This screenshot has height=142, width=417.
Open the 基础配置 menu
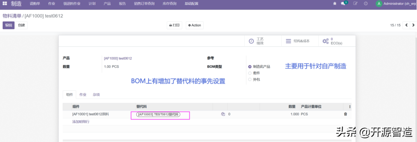(x=191, y=4)
